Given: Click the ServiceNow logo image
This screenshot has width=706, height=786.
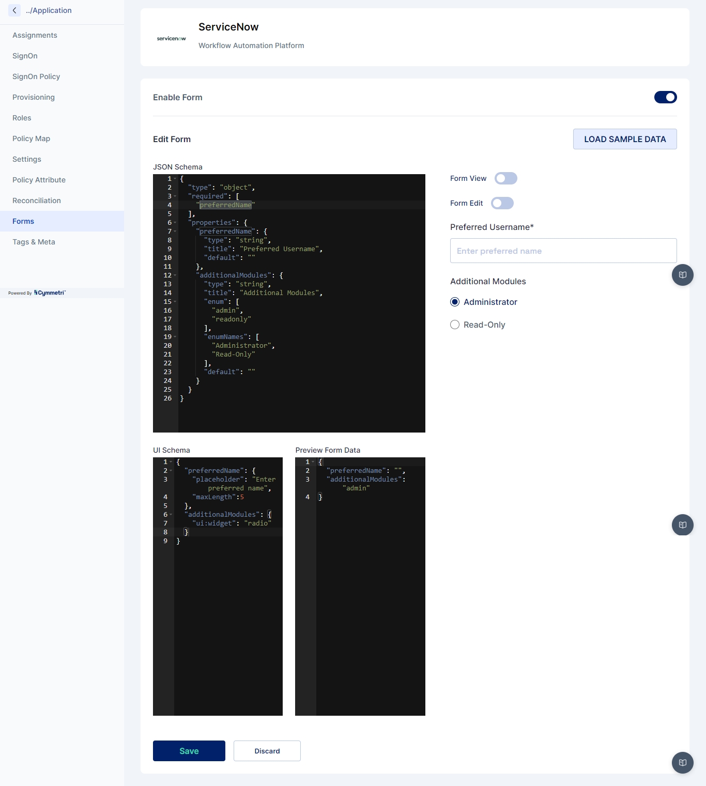Looking at the screenshot, I should [172, 39].
